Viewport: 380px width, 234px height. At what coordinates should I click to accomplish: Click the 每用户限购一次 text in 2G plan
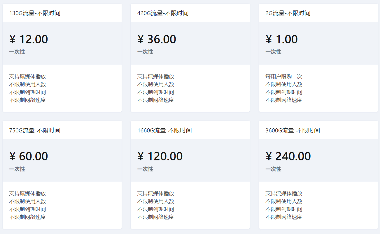point(284,77)
